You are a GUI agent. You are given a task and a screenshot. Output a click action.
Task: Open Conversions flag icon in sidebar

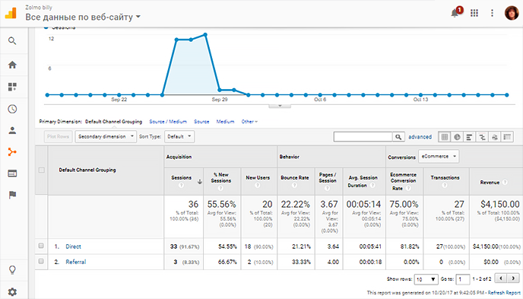[x=12, y=195]
